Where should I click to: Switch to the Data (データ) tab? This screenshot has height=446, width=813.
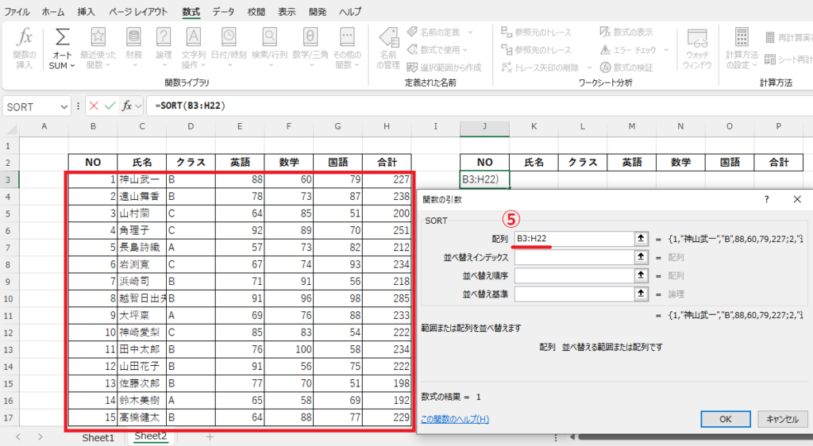tap(223, 11)
